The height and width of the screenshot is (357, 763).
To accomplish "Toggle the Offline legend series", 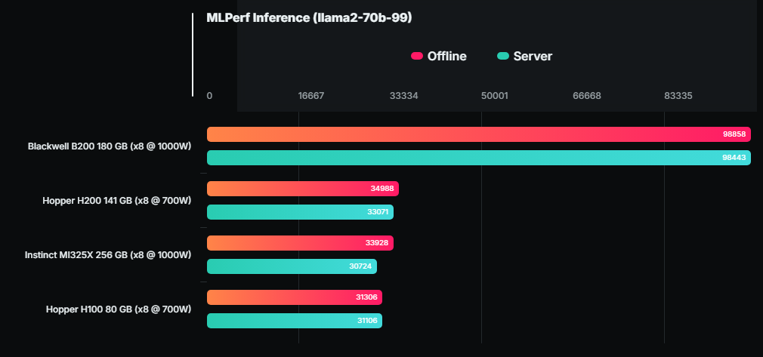I will (438, 57).
